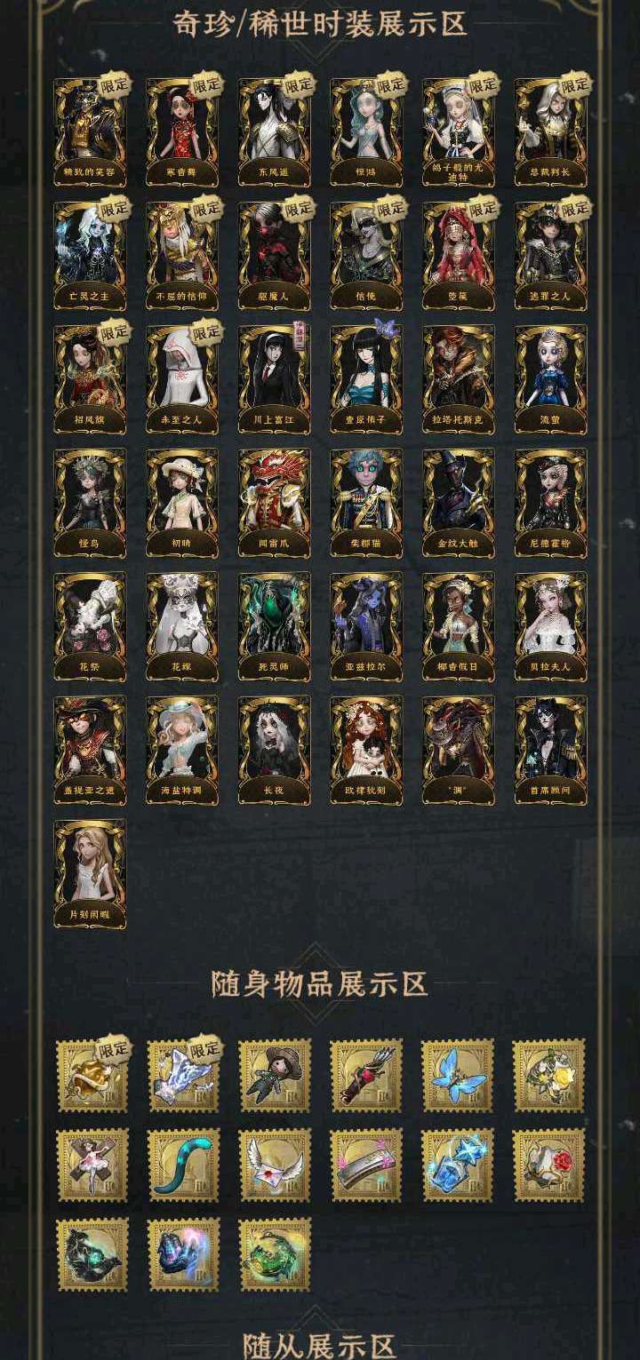Choose the 柴郡猫 costume card
This screenshot has height=1360, width=640.
[366, 503]
